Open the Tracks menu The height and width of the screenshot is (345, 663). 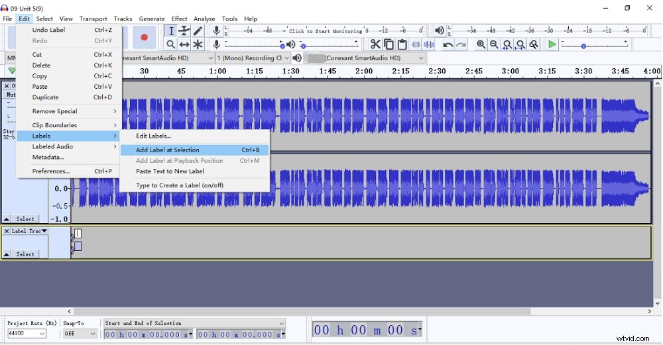click(123, 19)
